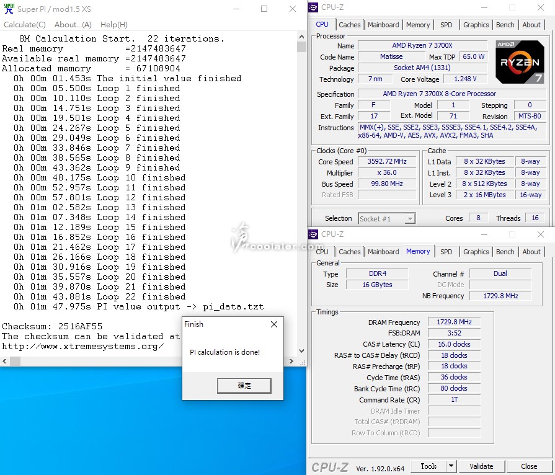Click the DRAM Frequency value 1729.8 MHz
The image size is (555, 475).
pyautogui.click(x=454, y=322)
